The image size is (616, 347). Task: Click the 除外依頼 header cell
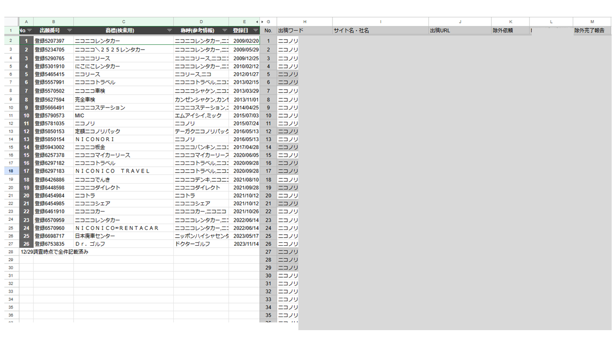tap(511, 30)
